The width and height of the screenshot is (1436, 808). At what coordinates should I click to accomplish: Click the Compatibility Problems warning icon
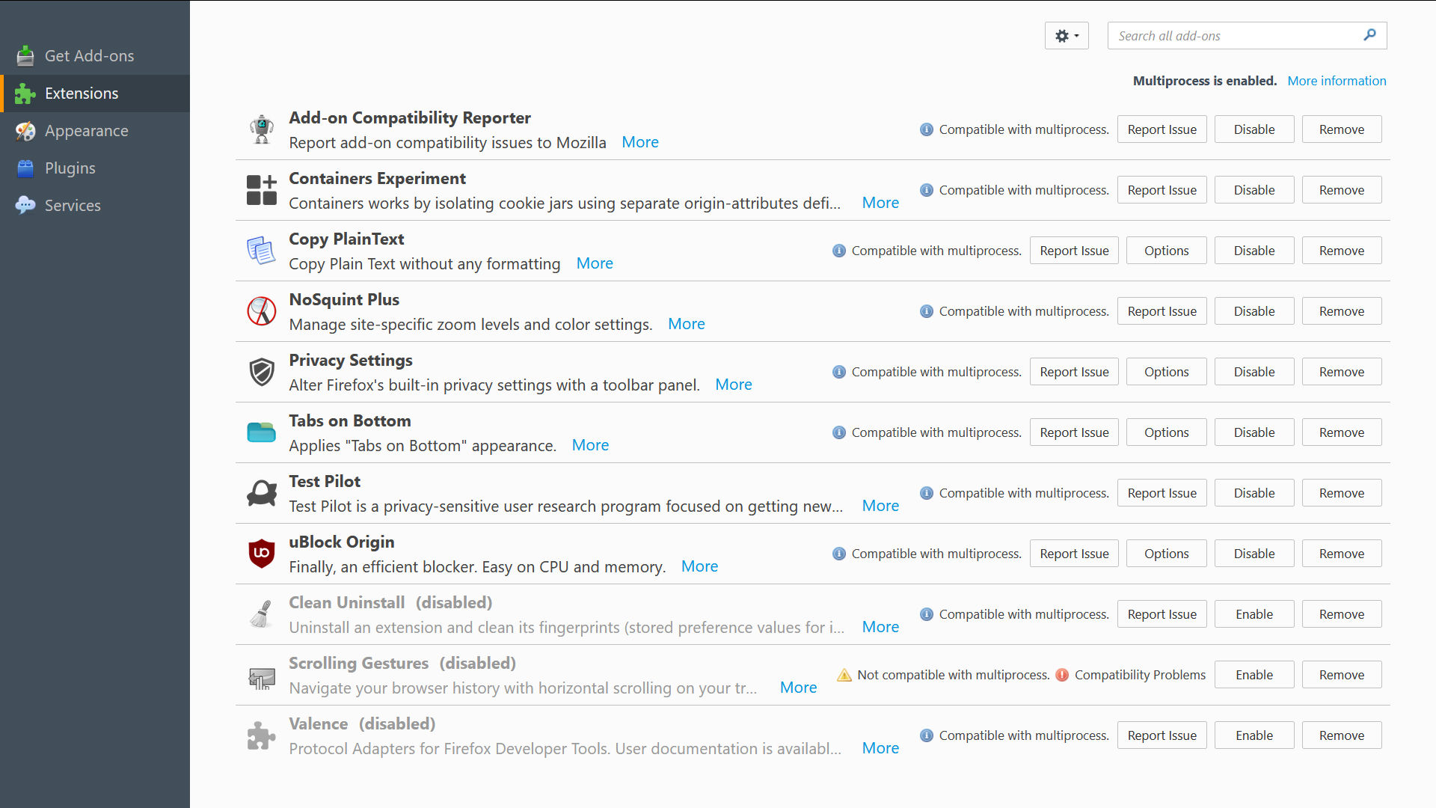coord(1062,675)
